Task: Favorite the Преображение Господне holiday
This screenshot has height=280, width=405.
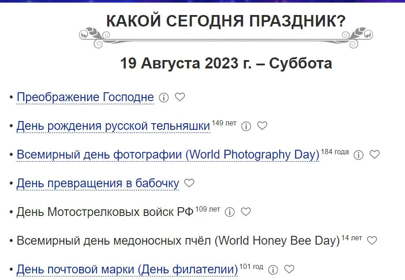Action: pyautogui.click(x=180, y=97)
